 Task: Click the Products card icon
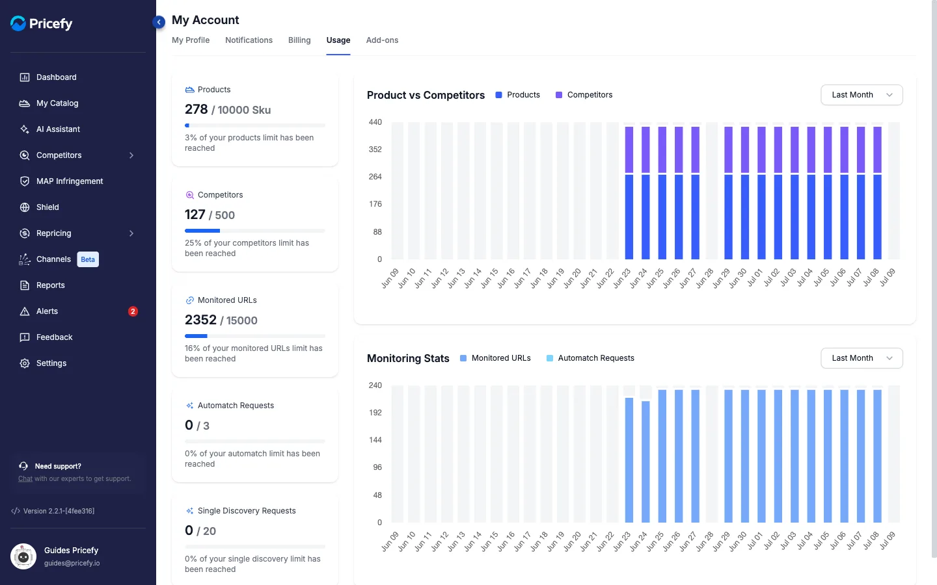(x=189, y=90)
